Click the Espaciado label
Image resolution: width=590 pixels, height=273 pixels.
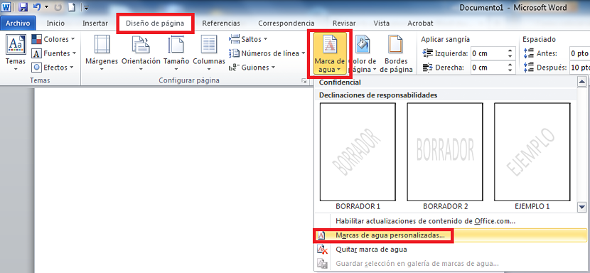[540, 39]
